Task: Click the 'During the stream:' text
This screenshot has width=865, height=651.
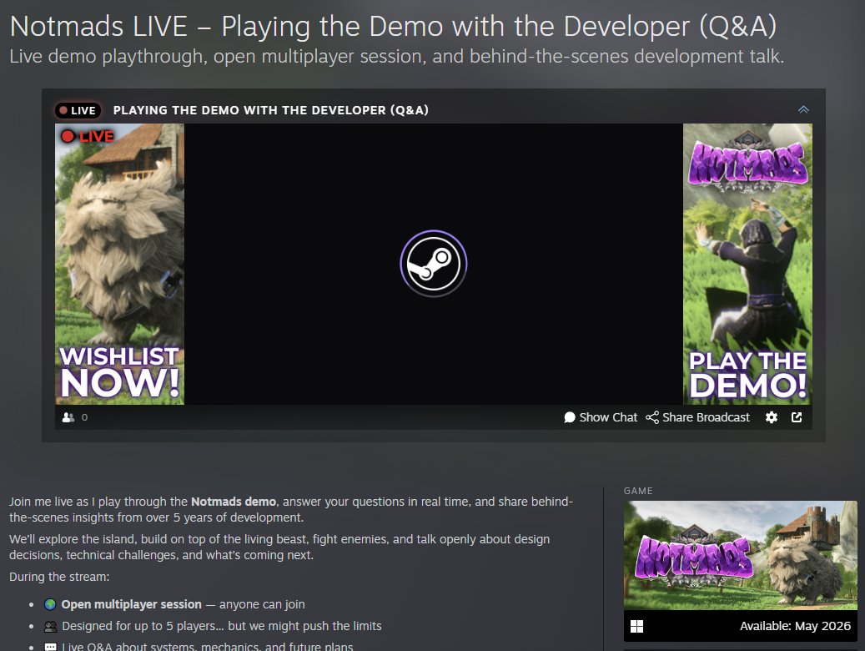Action: click(x=59, y=577)
